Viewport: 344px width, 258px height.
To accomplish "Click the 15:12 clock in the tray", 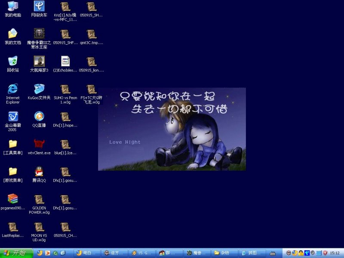I will pos(335,253).
